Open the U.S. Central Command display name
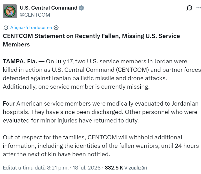This screenshot has height=174, width=201. 48,8
